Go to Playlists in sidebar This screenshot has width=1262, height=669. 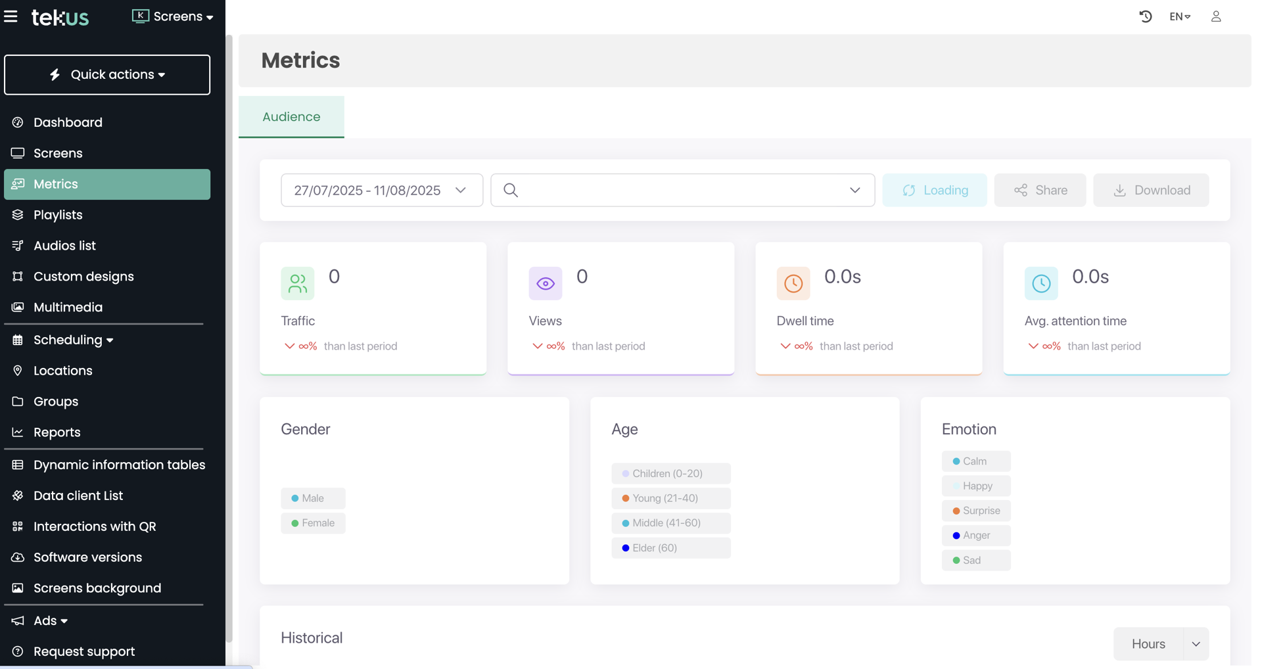[x=58, y=215]
